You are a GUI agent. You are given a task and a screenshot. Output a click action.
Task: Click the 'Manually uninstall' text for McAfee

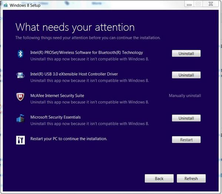coord(185,96)
